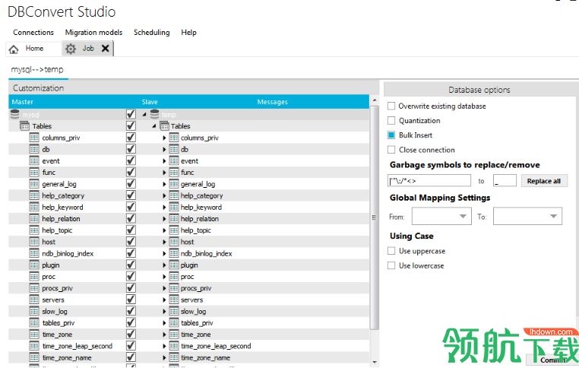The height and width of the screenshot is (368, 579).
Task: Expand slave time_zone_leap_second table node
Action: pos(164,346)
